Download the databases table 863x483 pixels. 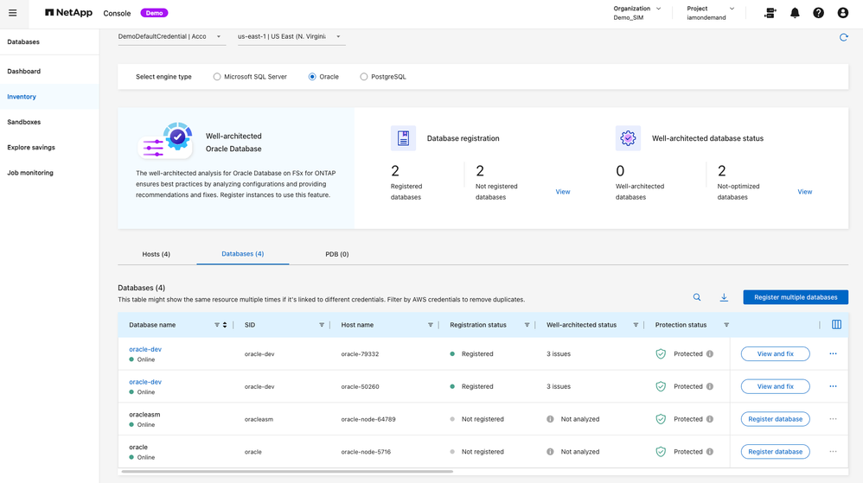(x=724, y=297)
